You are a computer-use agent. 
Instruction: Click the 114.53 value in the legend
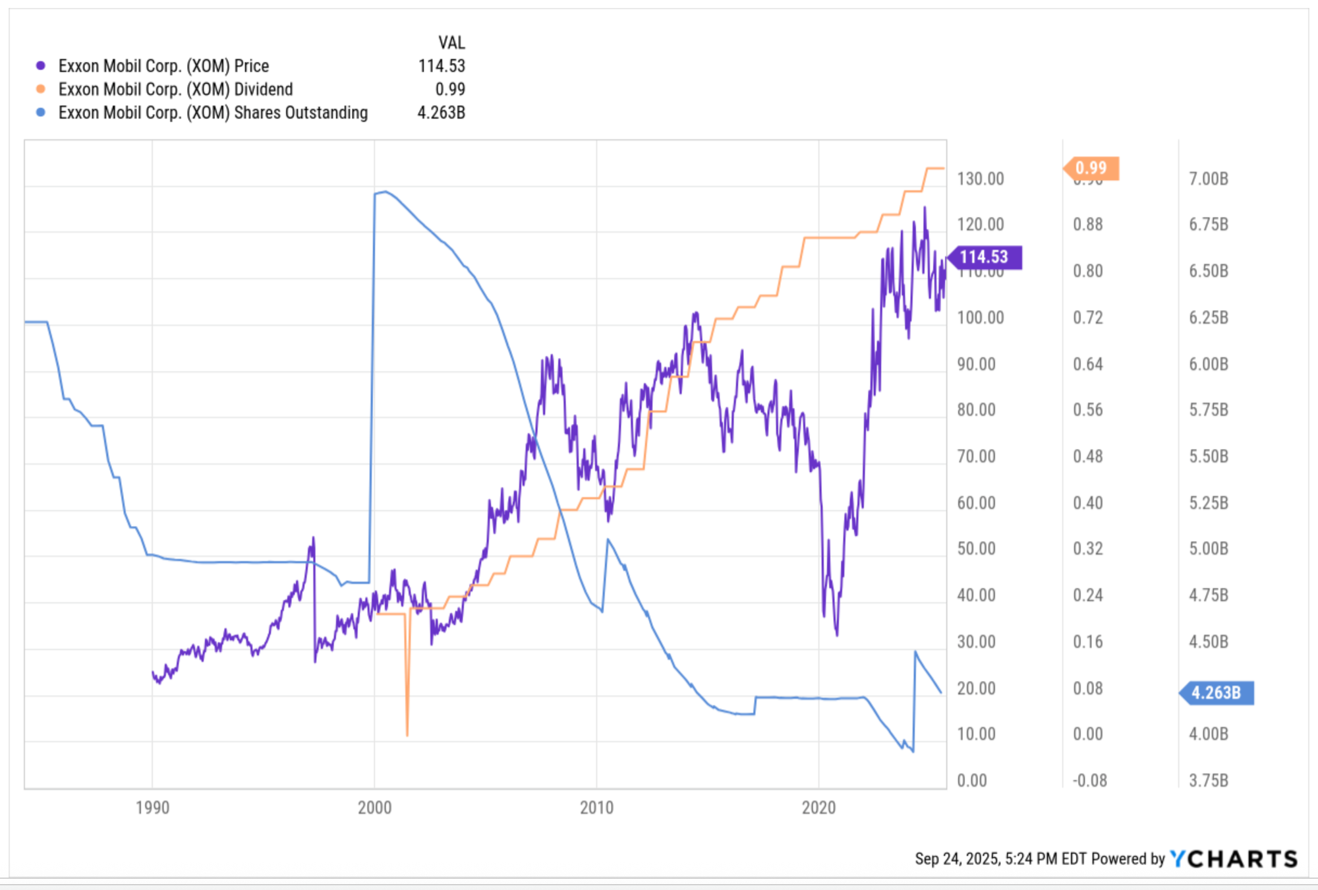pos(442,66)
